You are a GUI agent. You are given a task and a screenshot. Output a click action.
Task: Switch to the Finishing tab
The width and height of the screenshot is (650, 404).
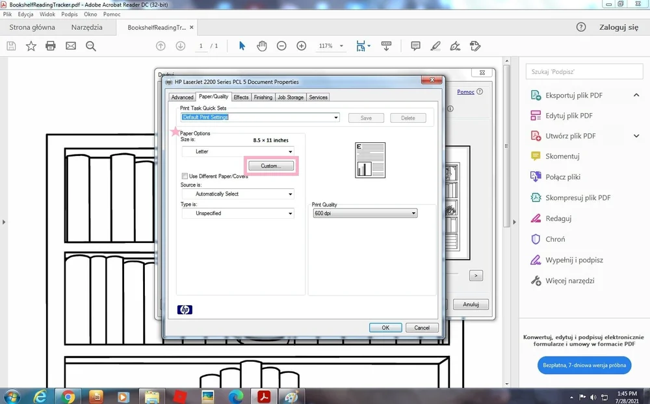pyautogui.click(x=263, y=96)
